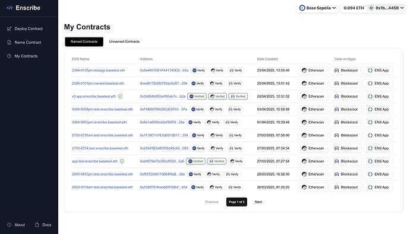Click verified shield beside app.test.enscribe.basetest.eth

tap(122, 161)
